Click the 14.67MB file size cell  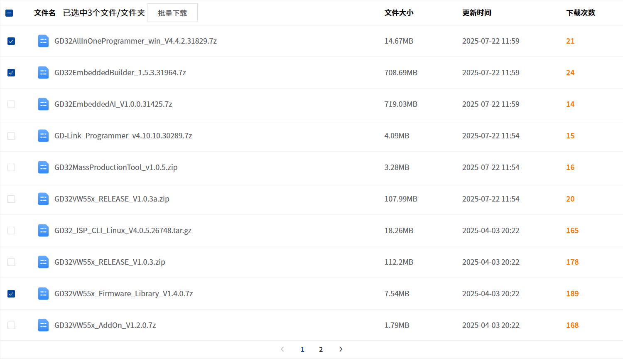(x=399, y=41)
